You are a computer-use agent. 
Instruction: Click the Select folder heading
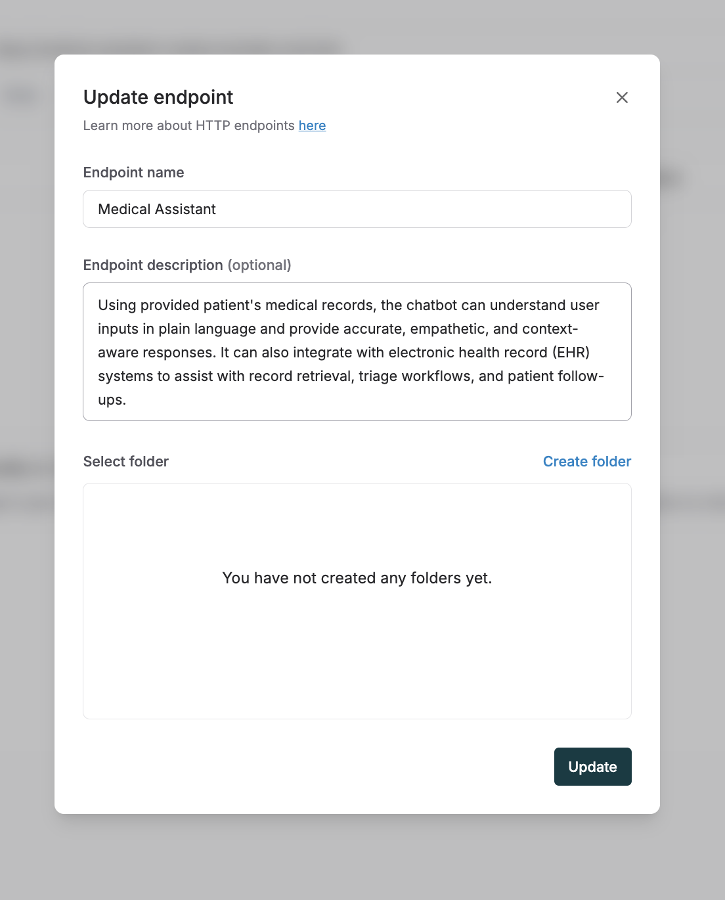point(125,461)
